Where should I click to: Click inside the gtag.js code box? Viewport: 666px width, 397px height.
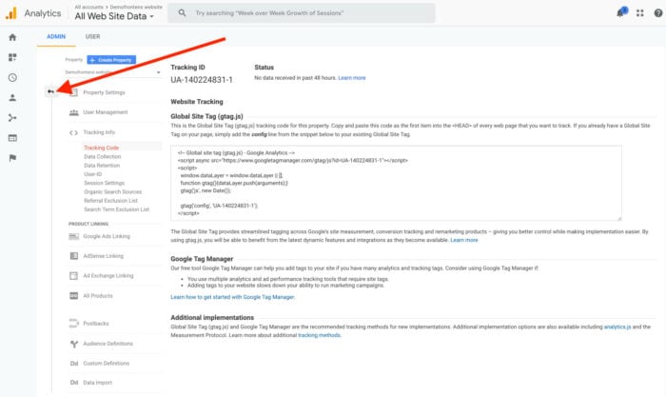396,183
